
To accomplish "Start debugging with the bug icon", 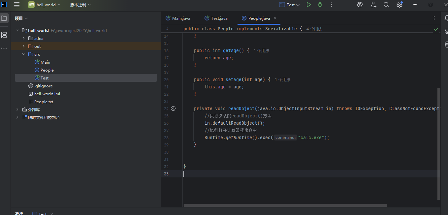I will tap(320, 5).
